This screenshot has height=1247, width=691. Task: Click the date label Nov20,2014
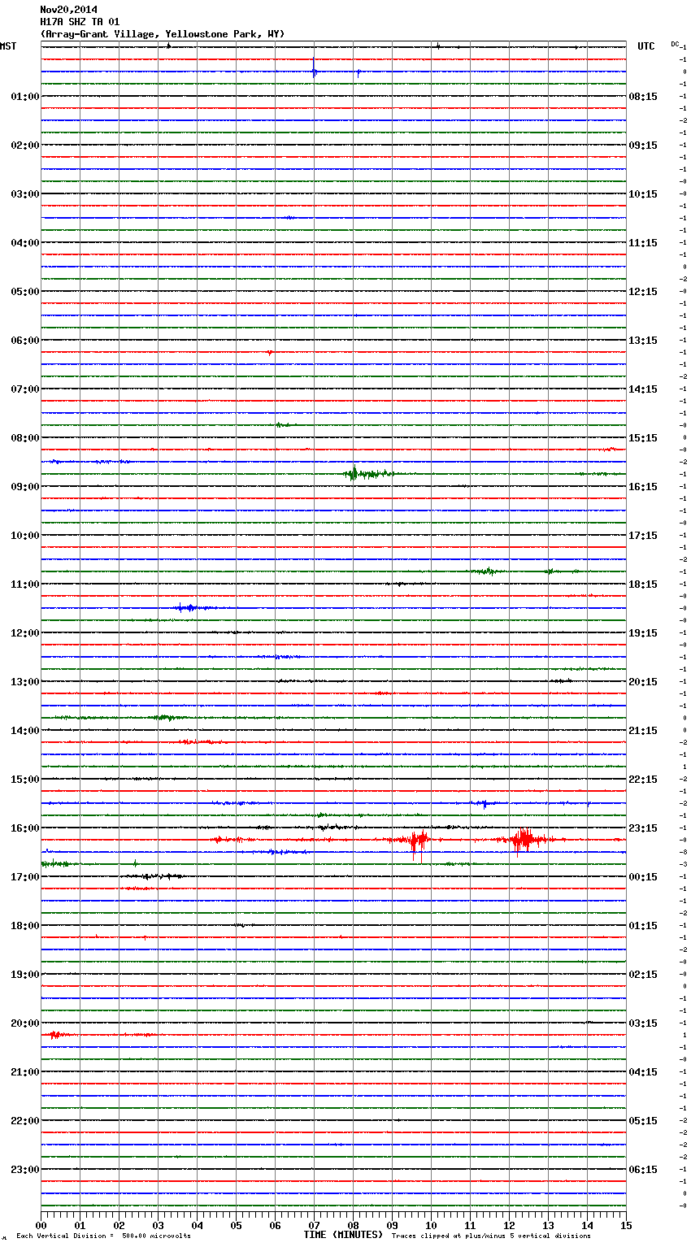(68, 10)
